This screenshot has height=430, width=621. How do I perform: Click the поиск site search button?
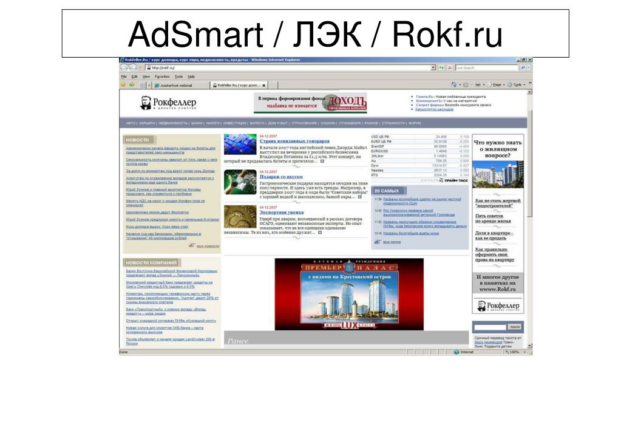[515, 327]
